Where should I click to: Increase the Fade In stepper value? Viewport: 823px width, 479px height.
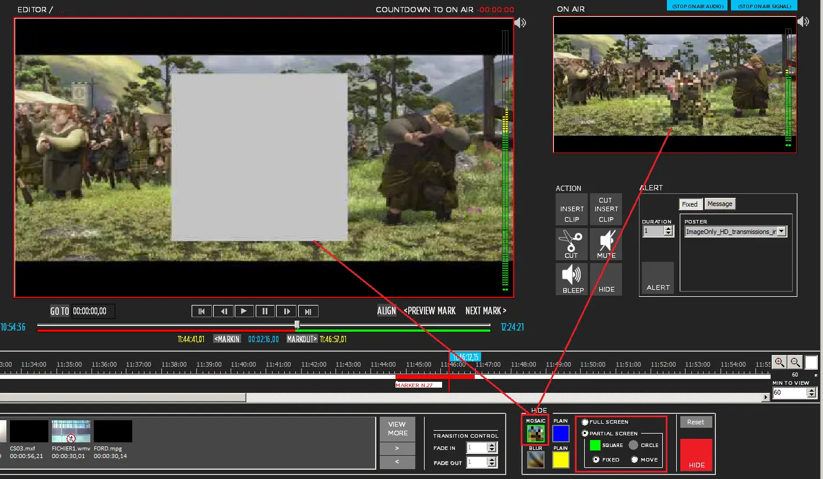click(492, 445)
